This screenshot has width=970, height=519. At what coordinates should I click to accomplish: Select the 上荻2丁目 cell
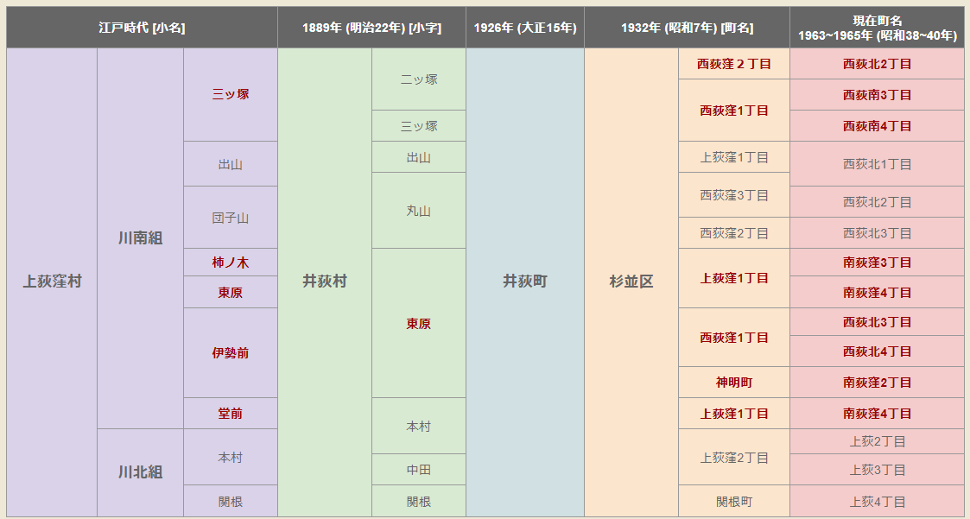[x=878, y=441]
